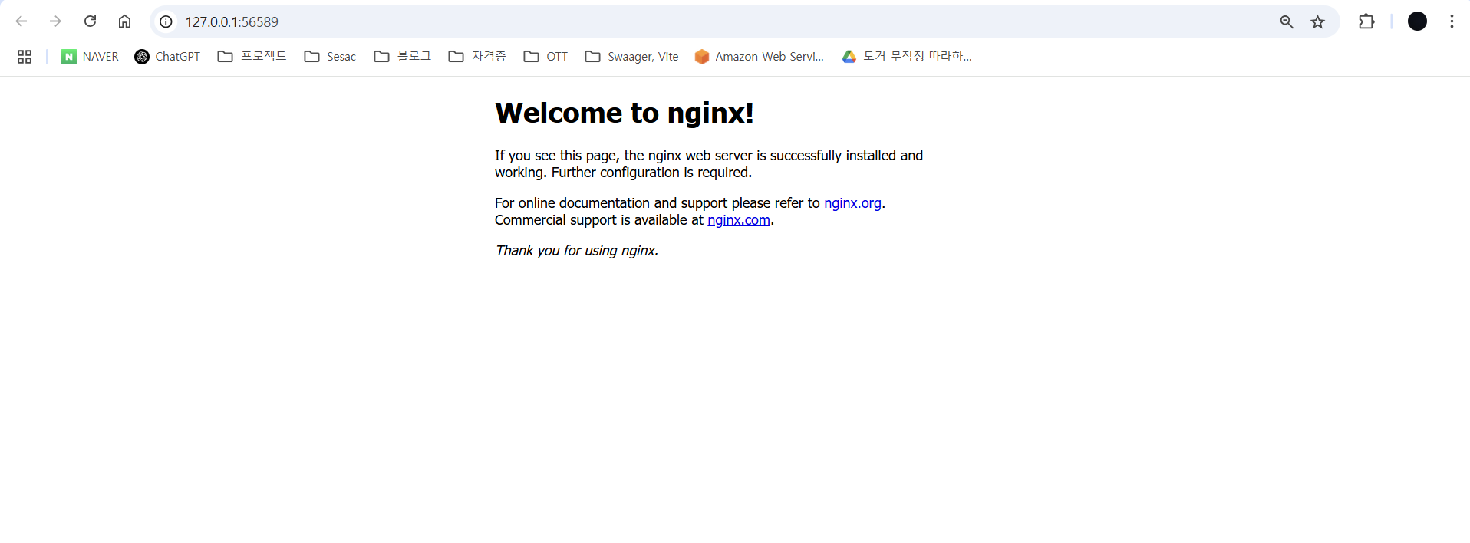Image resolution: width=1470 pixels, height=543 pixels.
Task: Open the OTT bookmark folder
Action: click(545, 57)
